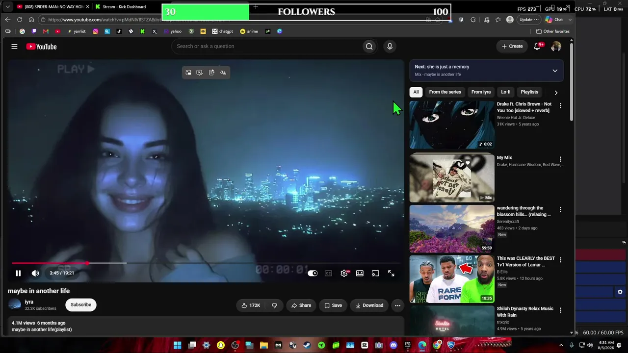Expand the Next queue panel chevron
628x353 pixels.
pos(555,71)
